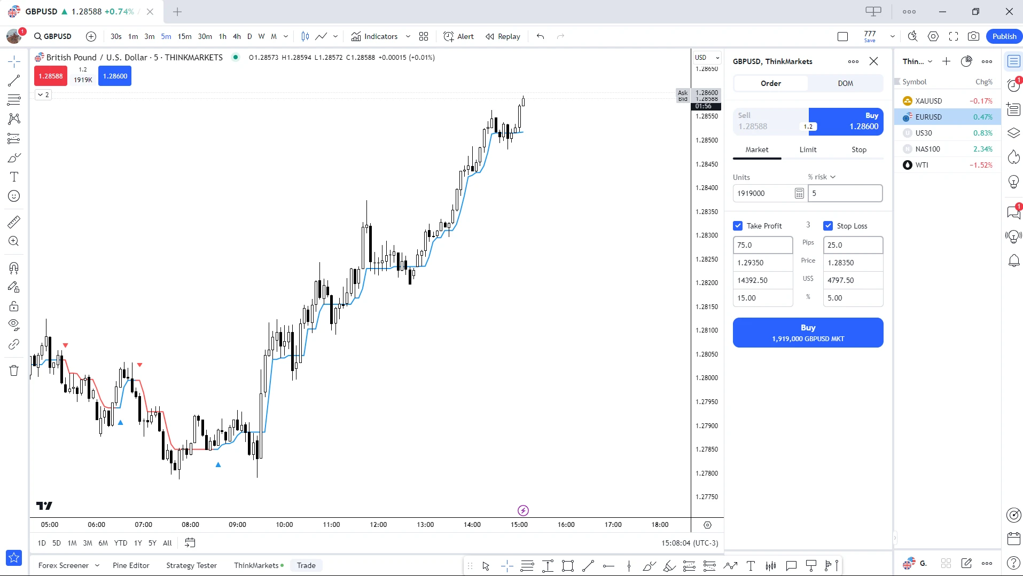This screenshot has width=1023, height=576.
Task: Open the Strategy Tester panel
Action: click(191, 565)
